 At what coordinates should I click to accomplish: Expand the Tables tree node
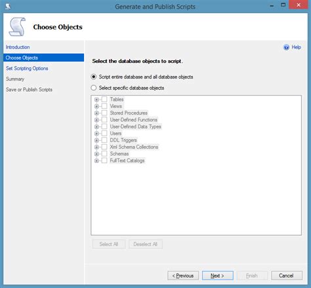96,99
